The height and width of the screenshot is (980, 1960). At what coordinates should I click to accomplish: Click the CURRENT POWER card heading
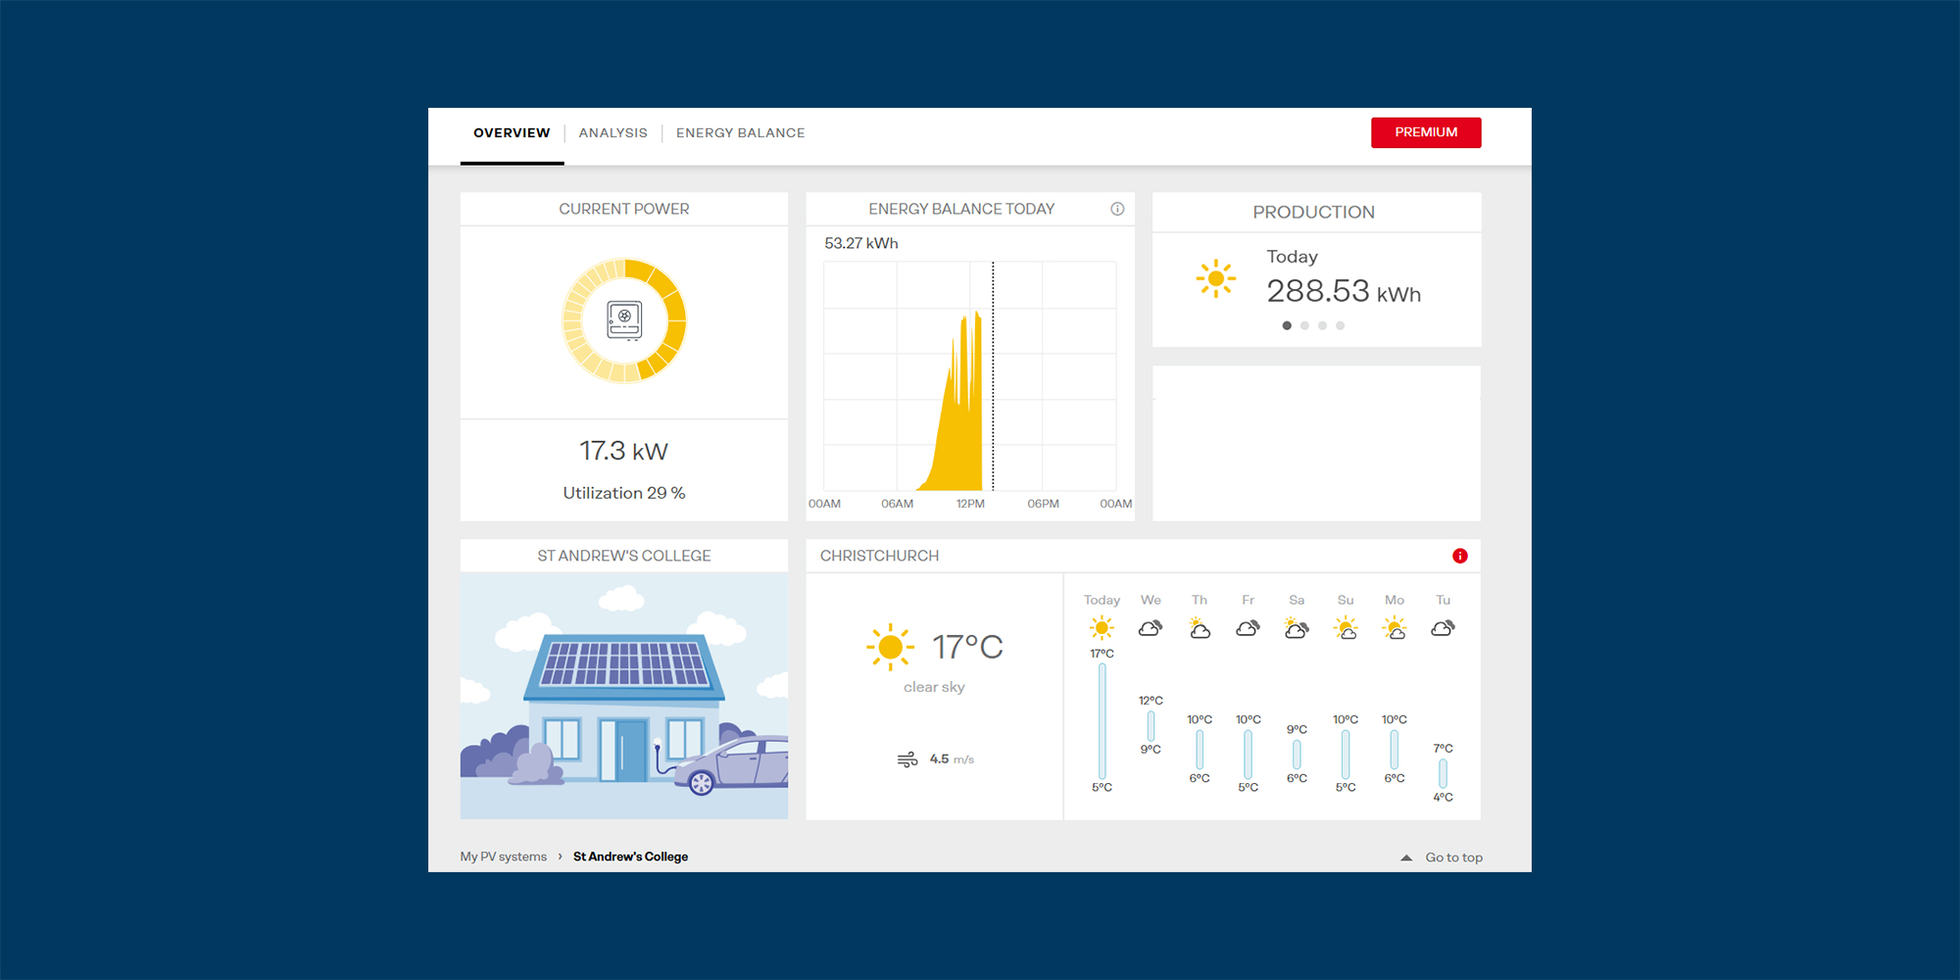click(x=624, y=209)
